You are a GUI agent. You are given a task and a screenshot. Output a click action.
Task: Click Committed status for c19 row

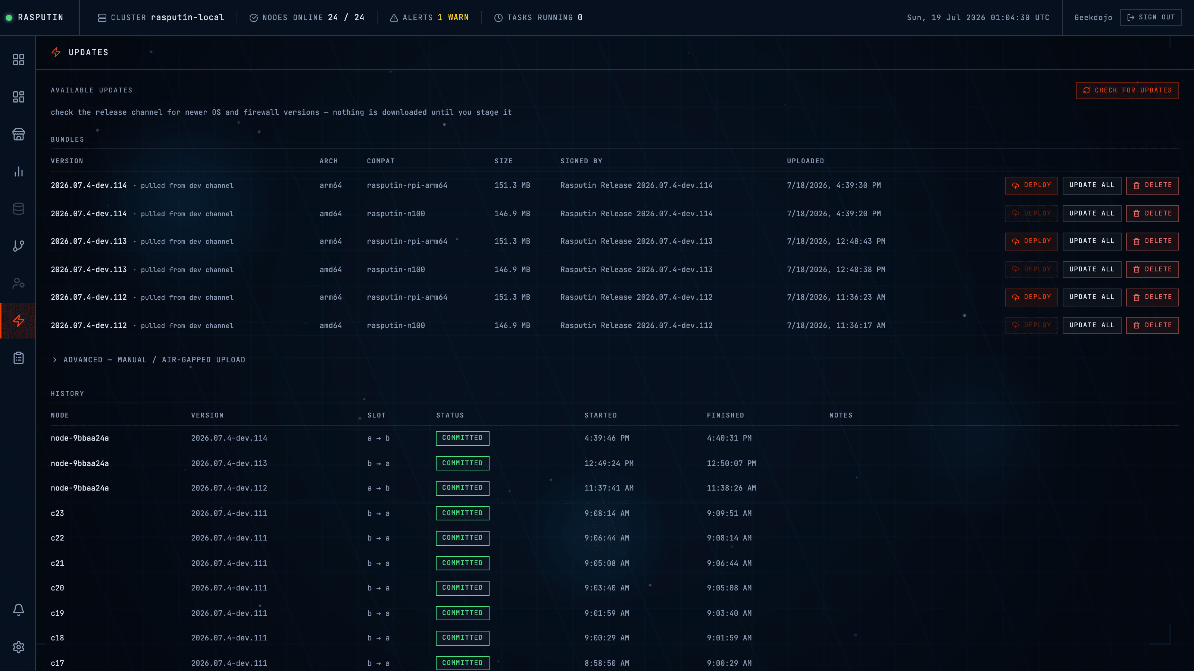[x=462, y=613]
